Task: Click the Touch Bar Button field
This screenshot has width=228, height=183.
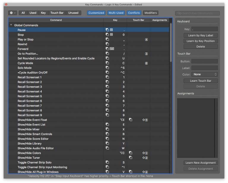Action: pos(205,61)
